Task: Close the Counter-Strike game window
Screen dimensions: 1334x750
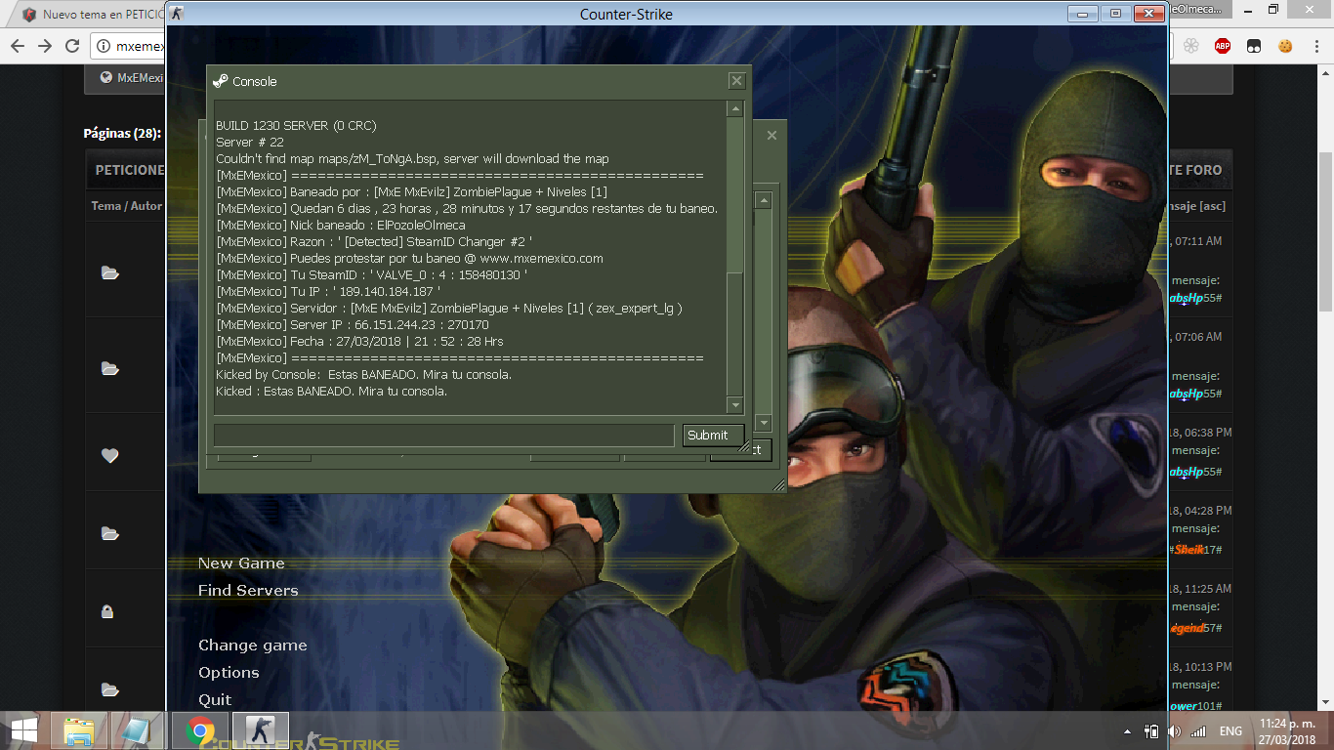Action: coord(1149,14)
